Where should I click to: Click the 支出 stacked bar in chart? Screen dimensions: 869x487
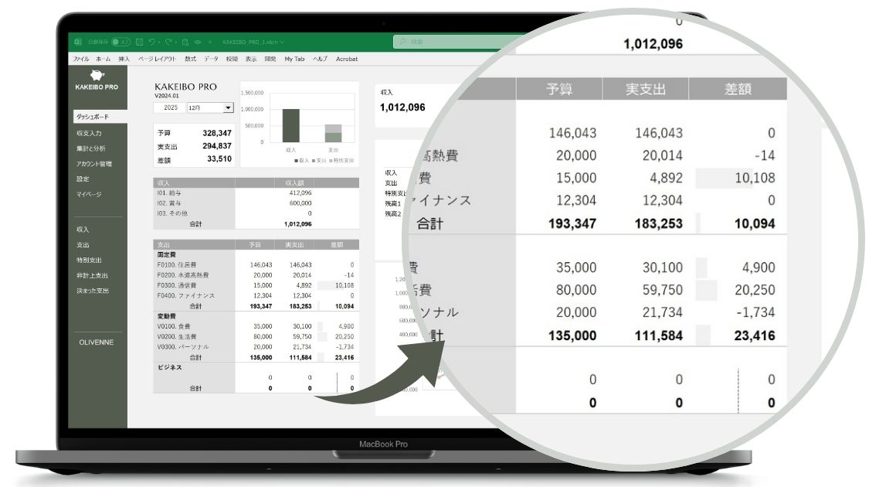pos(333,133)
